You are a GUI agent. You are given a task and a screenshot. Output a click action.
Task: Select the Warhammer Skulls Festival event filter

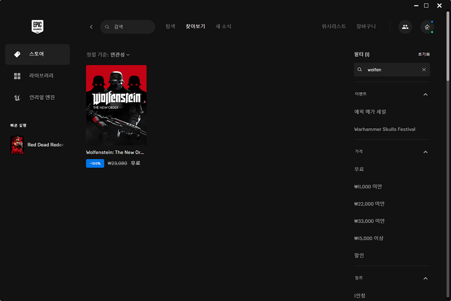(385, 129)
